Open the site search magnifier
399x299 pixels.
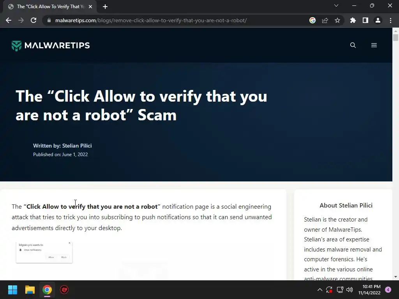(x=353, y=45)
